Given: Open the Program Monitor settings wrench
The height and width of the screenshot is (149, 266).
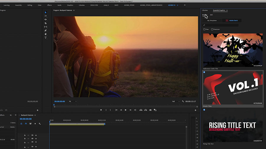Looking at the screenshot, I should 183,101.
